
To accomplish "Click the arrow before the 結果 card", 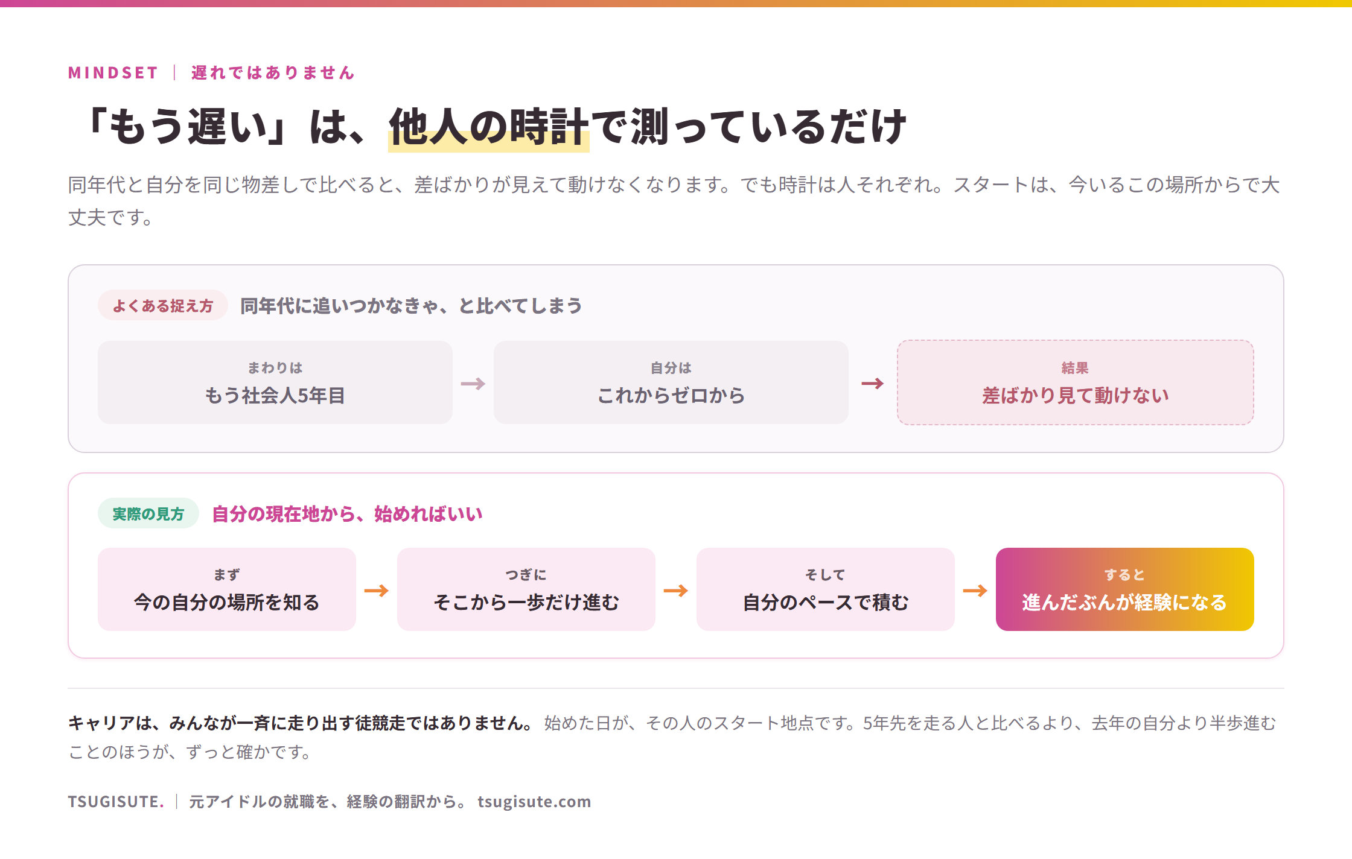I will [873, 384].
